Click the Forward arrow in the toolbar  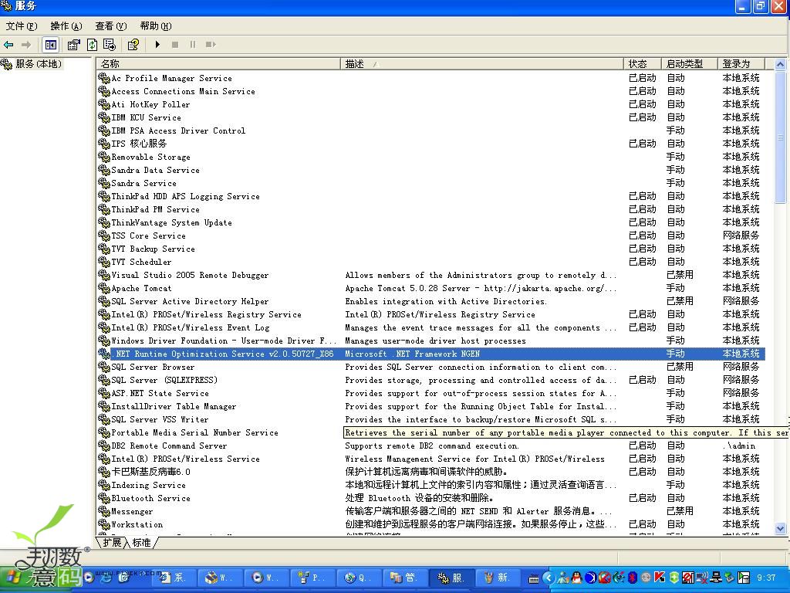click(x=25, y=45)
